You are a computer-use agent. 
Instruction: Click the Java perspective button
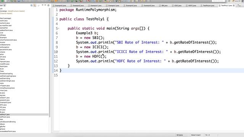tap(236, 1)
